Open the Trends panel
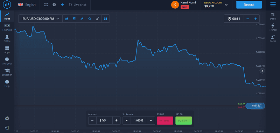 (273, 28)
